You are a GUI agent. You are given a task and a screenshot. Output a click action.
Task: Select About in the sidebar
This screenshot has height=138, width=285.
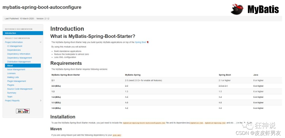click(10, 66)
